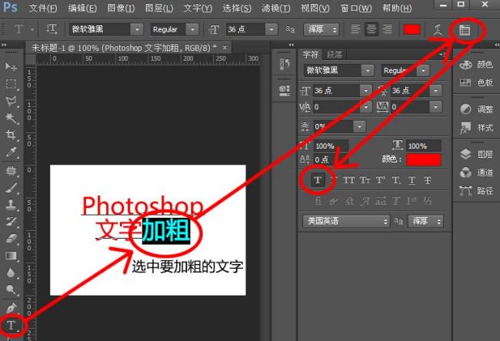Close the 未标题-1 document tab

click(225, 48)
